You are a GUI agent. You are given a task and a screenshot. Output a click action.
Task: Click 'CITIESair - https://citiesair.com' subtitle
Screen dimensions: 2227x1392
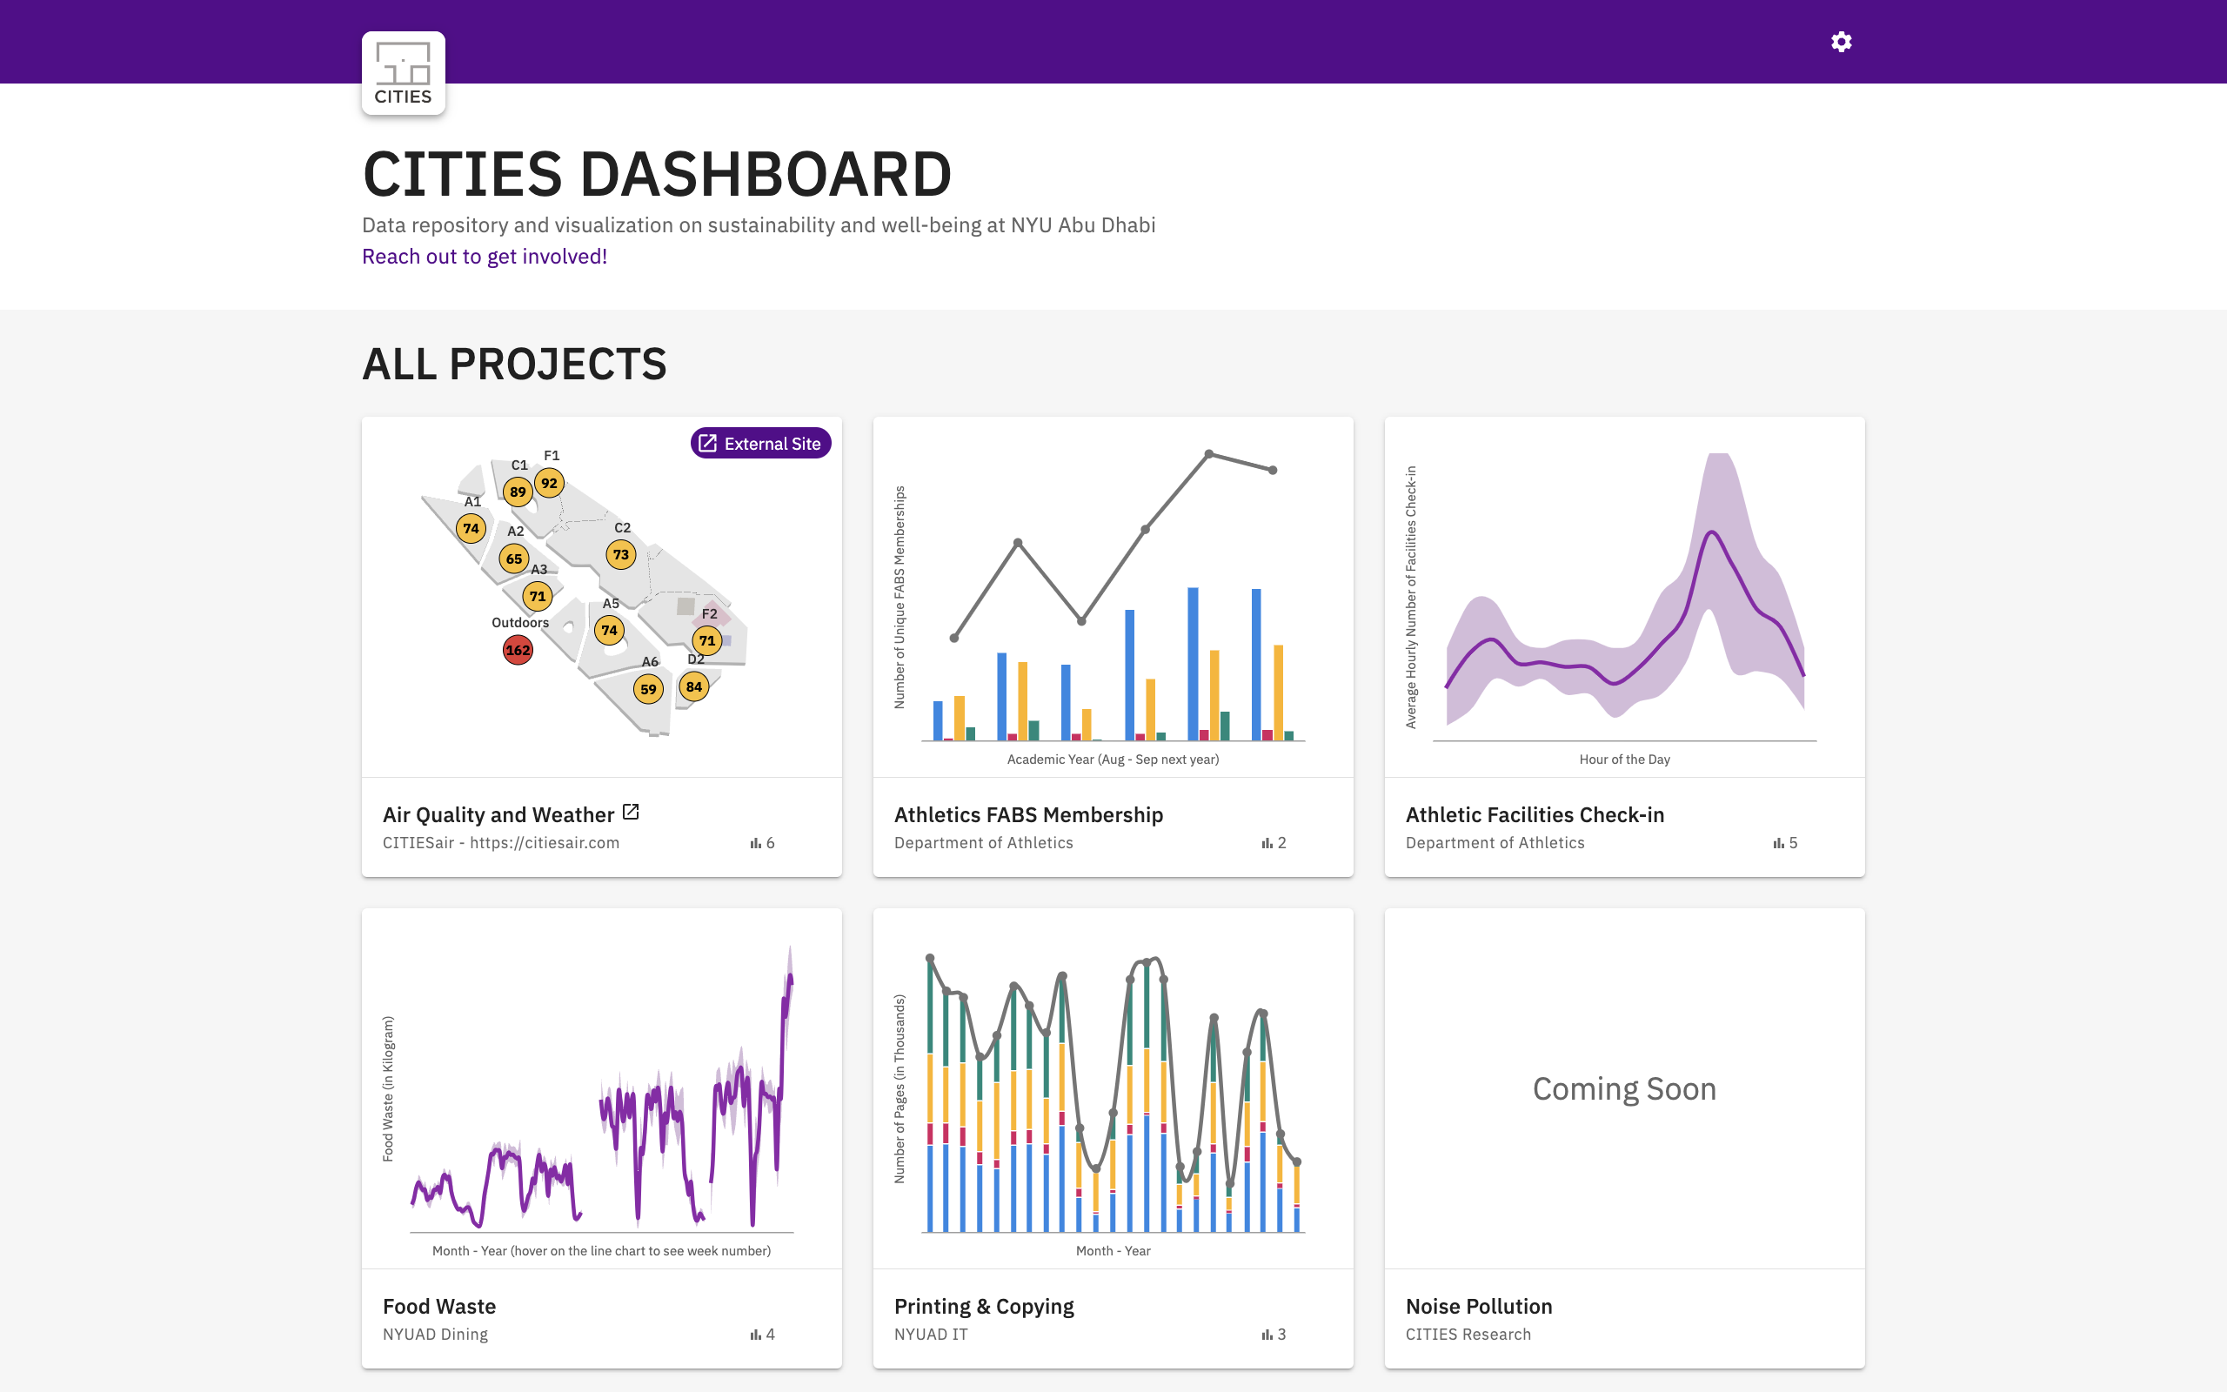500,843
